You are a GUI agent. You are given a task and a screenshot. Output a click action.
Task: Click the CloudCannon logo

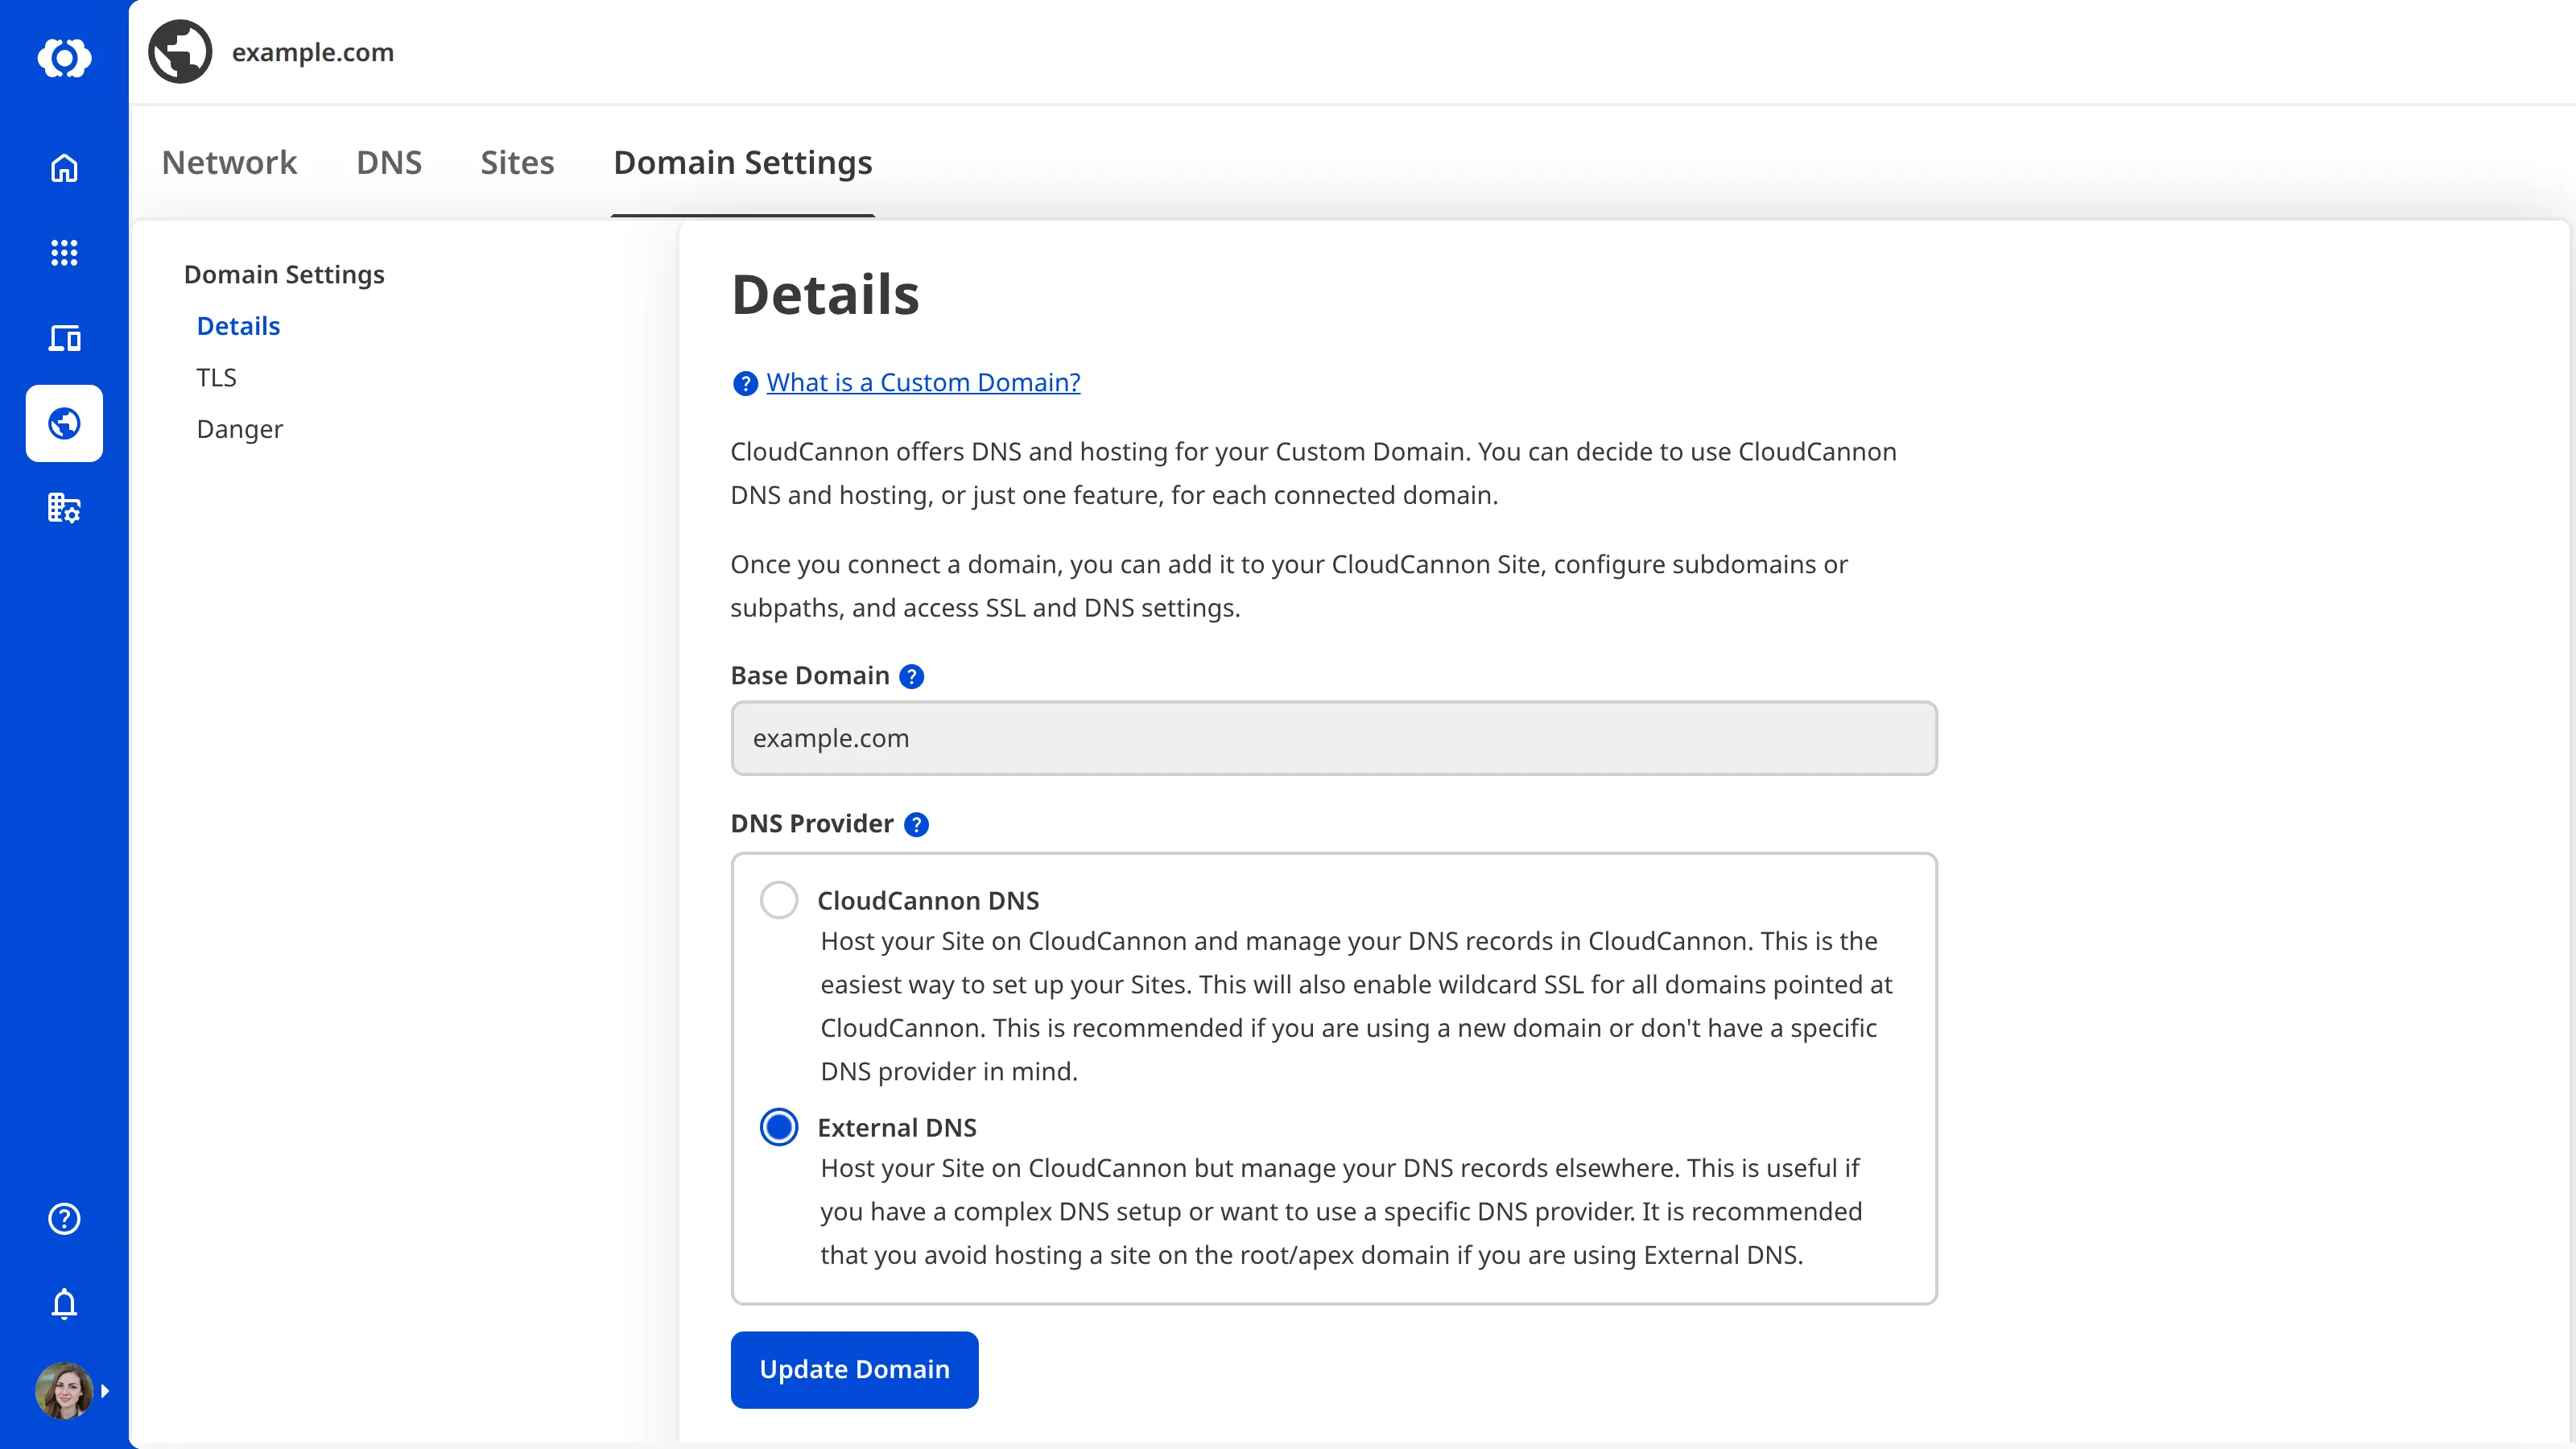[64, 57]
